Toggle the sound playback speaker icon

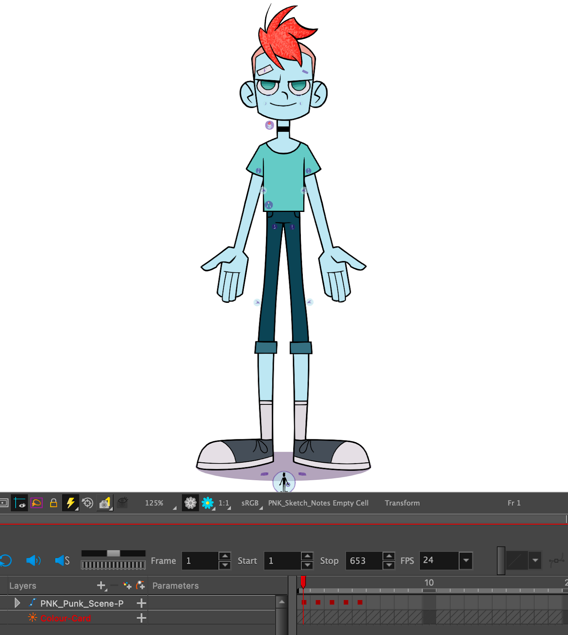[33, 560]
